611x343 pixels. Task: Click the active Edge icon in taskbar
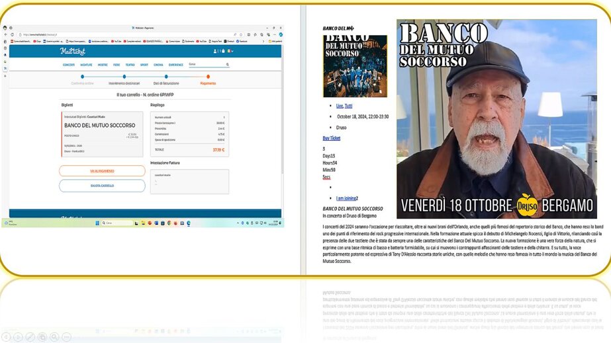coord(189,223)
